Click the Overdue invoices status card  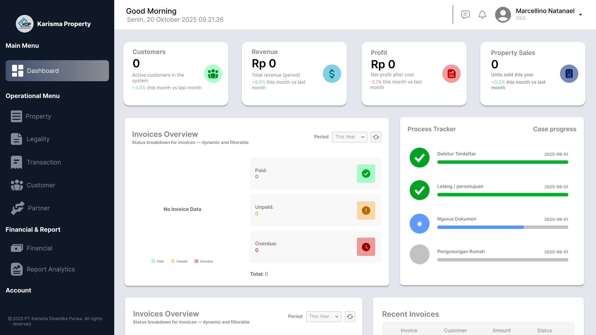pyautogui.click(x=315, y=247)
